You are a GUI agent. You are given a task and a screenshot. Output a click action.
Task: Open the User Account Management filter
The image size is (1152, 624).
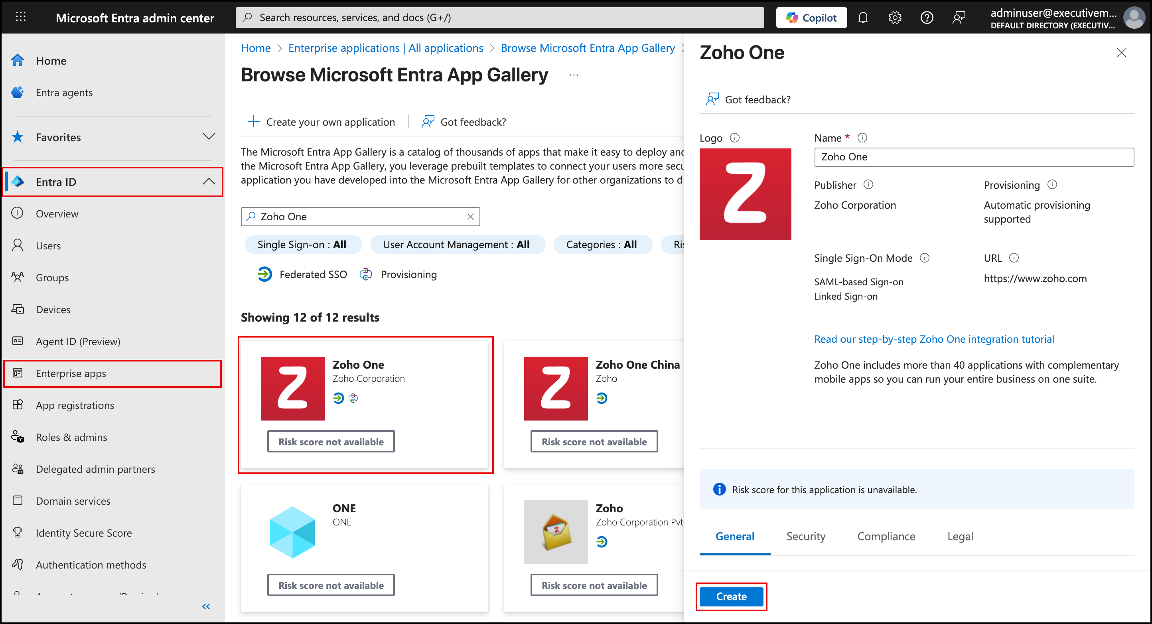[x=457, y=245]
